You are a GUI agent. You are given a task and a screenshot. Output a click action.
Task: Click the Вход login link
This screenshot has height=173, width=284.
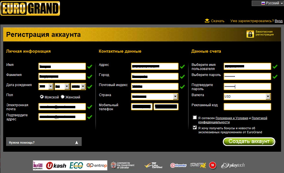(x=279, y=21)
